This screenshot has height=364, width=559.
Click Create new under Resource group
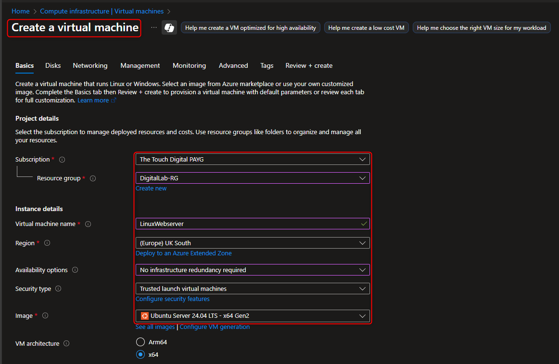coord(151,188)
